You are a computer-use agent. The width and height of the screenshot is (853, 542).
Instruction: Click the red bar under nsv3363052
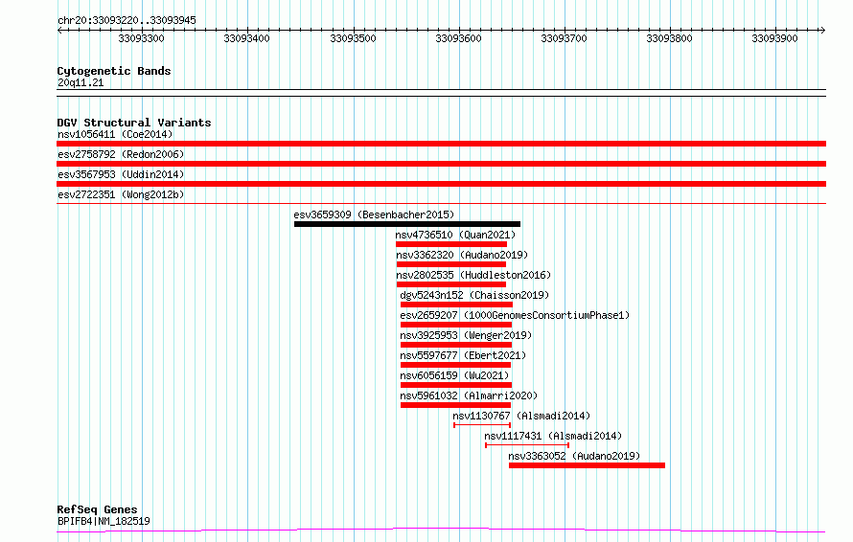[x=587, y=465]
